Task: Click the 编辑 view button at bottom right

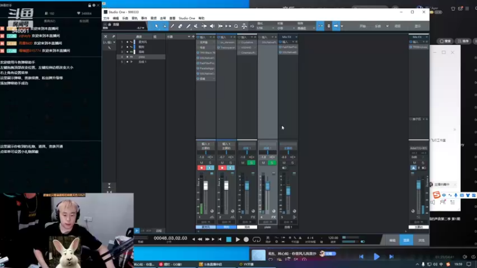Action: [392, 240]
